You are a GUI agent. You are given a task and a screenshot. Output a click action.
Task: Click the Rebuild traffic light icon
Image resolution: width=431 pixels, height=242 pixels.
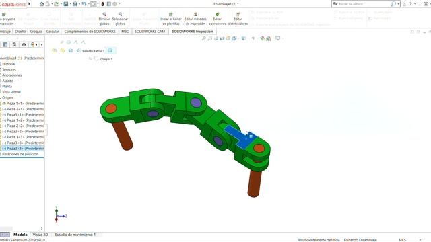(103, 4)
